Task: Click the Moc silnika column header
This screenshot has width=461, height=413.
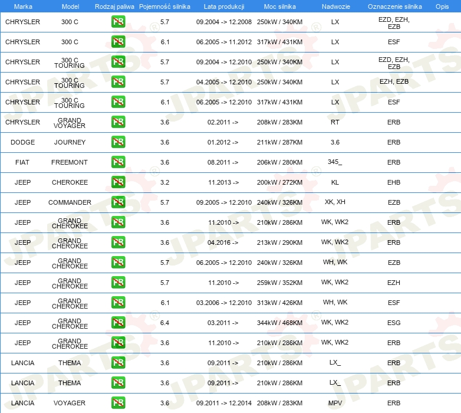Action: pos(280,6)
